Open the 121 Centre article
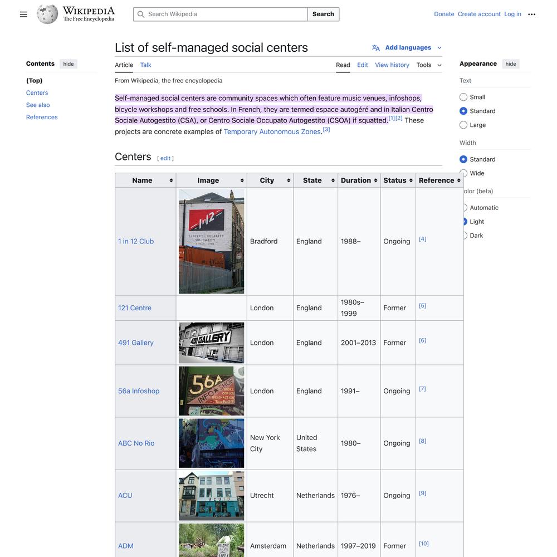This screenshot has width=557, height=557. click(135, 308)
